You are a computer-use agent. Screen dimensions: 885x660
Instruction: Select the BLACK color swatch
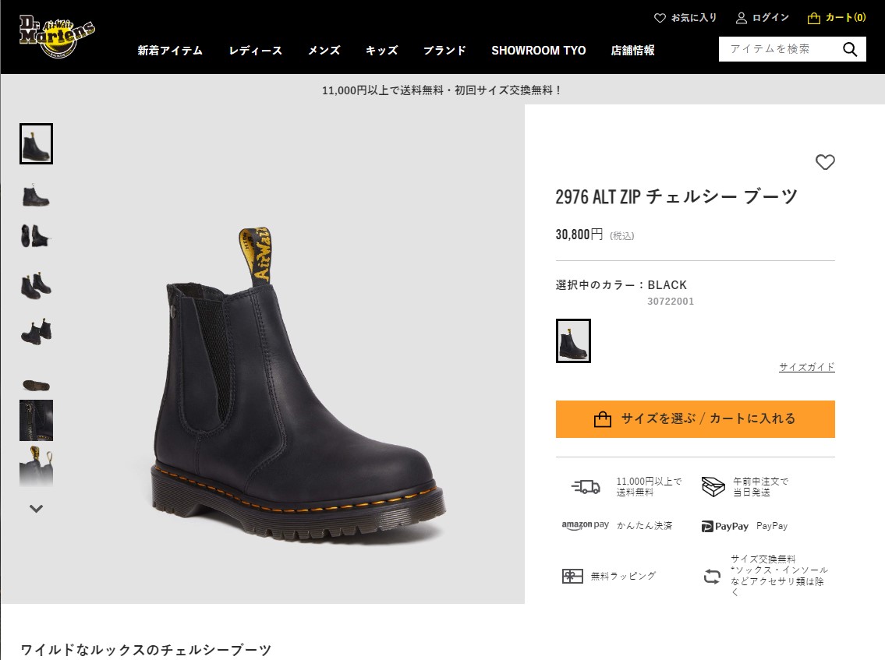[573, 341]
